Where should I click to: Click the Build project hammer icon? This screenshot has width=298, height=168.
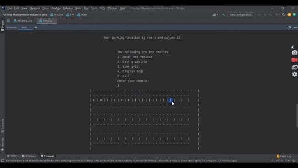tap(223, 14)
